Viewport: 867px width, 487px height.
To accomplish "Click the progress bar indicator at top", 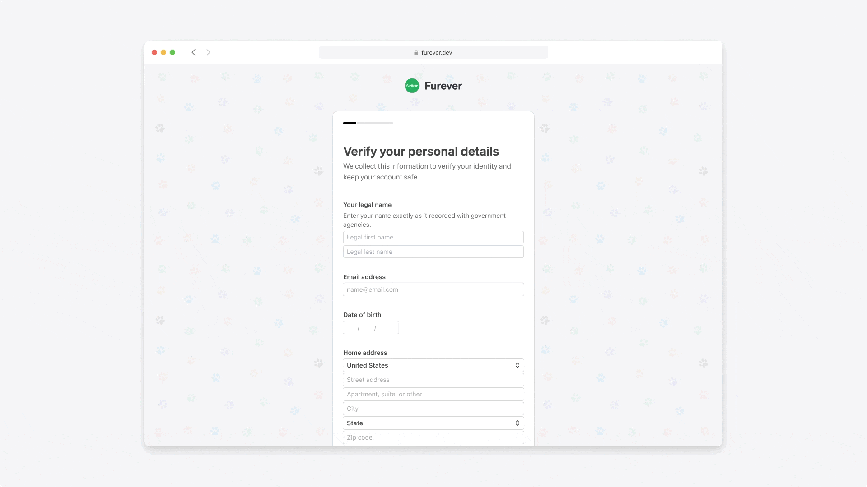I will [x=350, y=123].
